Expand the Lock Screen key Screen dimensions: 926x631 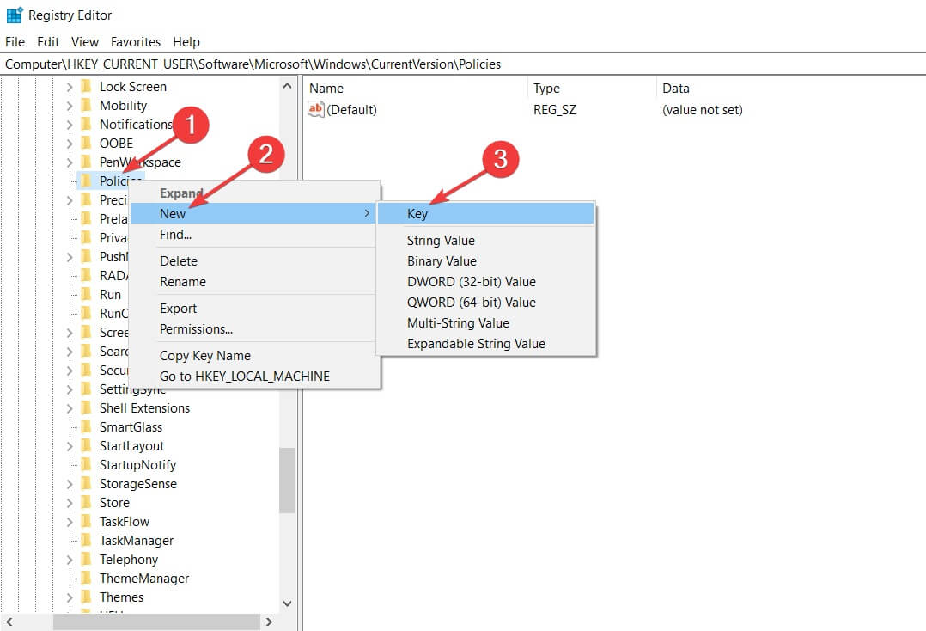69,87
